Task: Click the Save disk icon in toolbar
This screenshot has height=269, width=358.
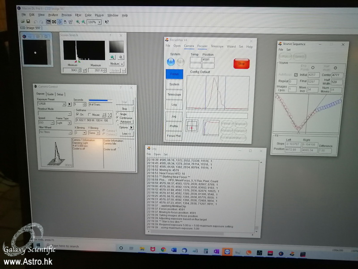Action: pos(28,22)
